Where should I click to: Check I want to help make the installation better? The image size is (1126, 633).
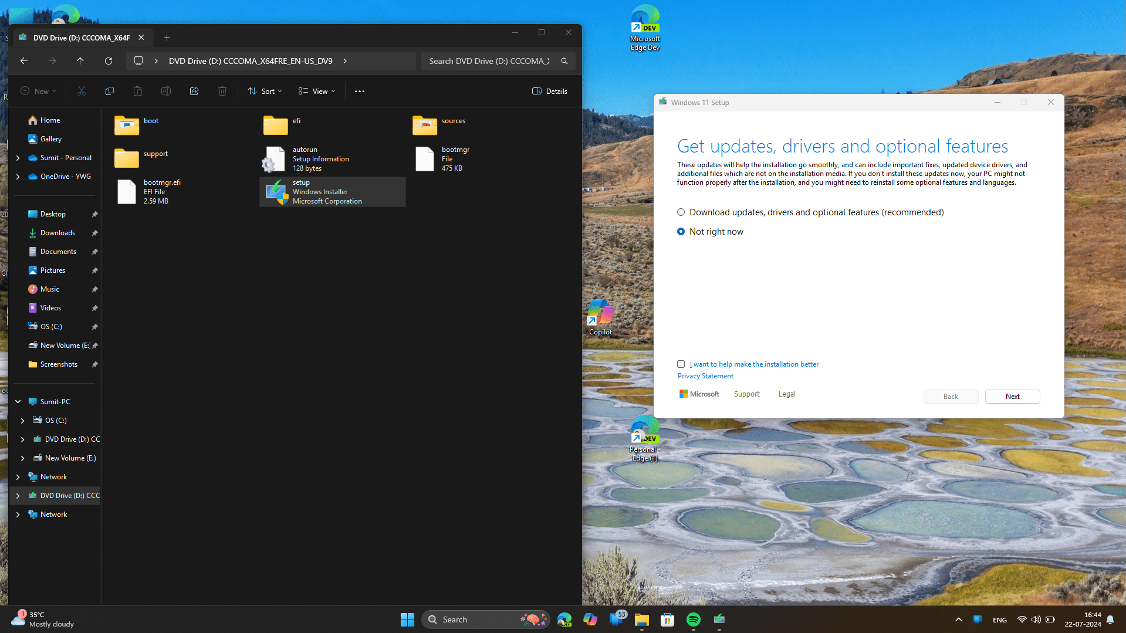pos(681,364)
